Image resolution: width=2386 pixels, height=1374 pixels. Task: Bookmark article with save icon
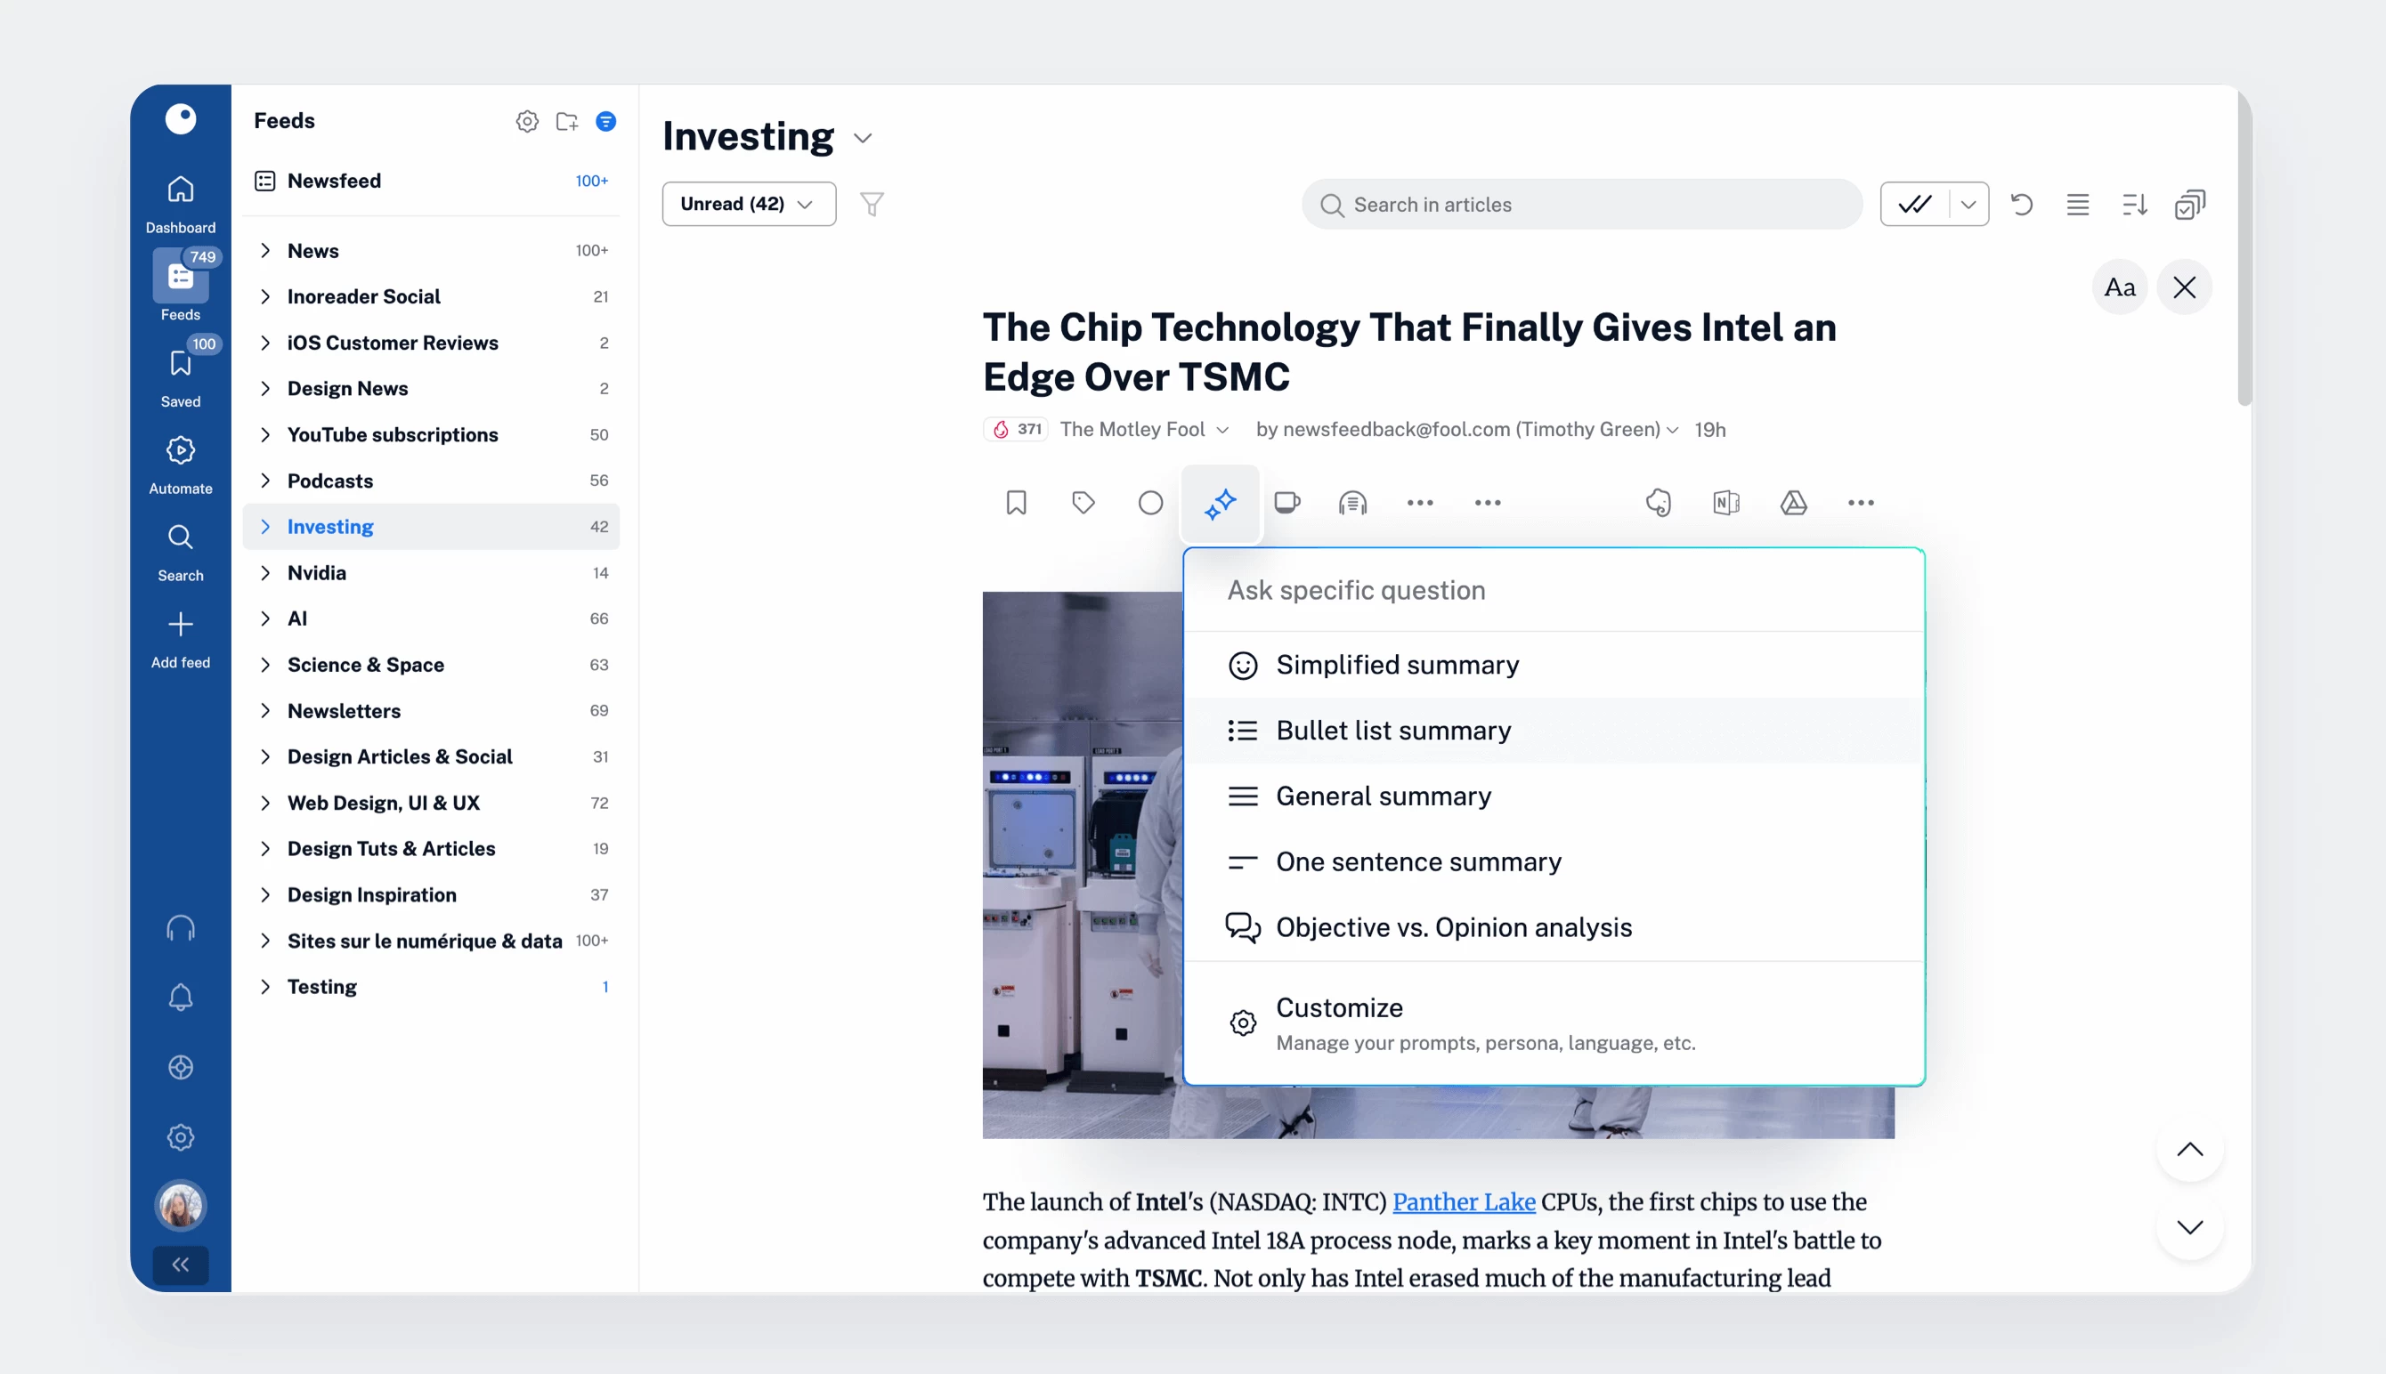[1016, 503]
